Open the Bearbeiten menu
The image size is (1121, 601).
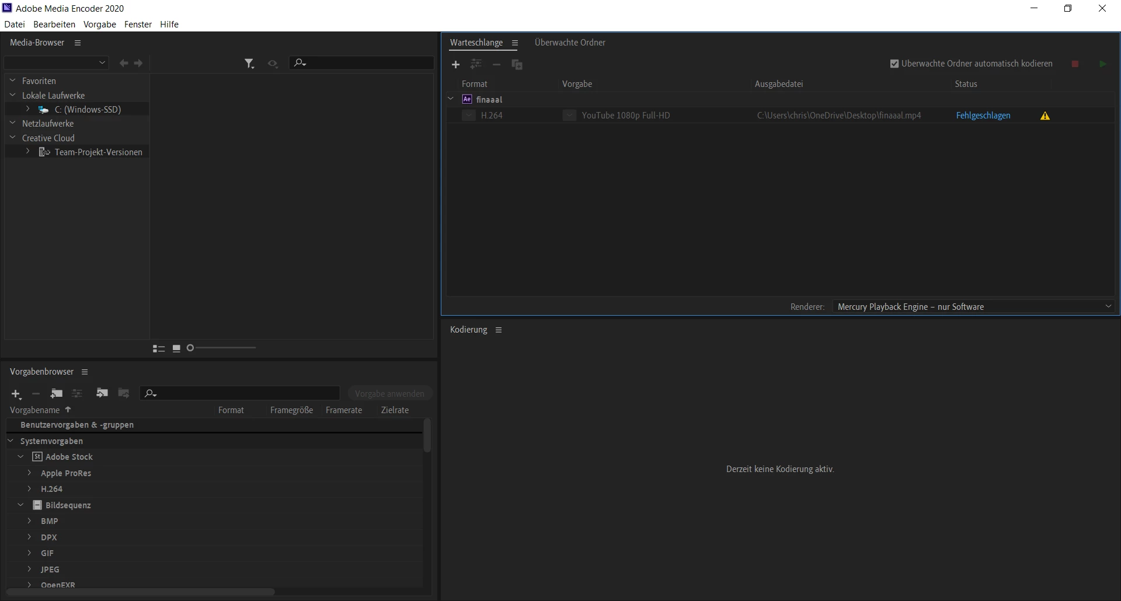click(x=54, y=24)
